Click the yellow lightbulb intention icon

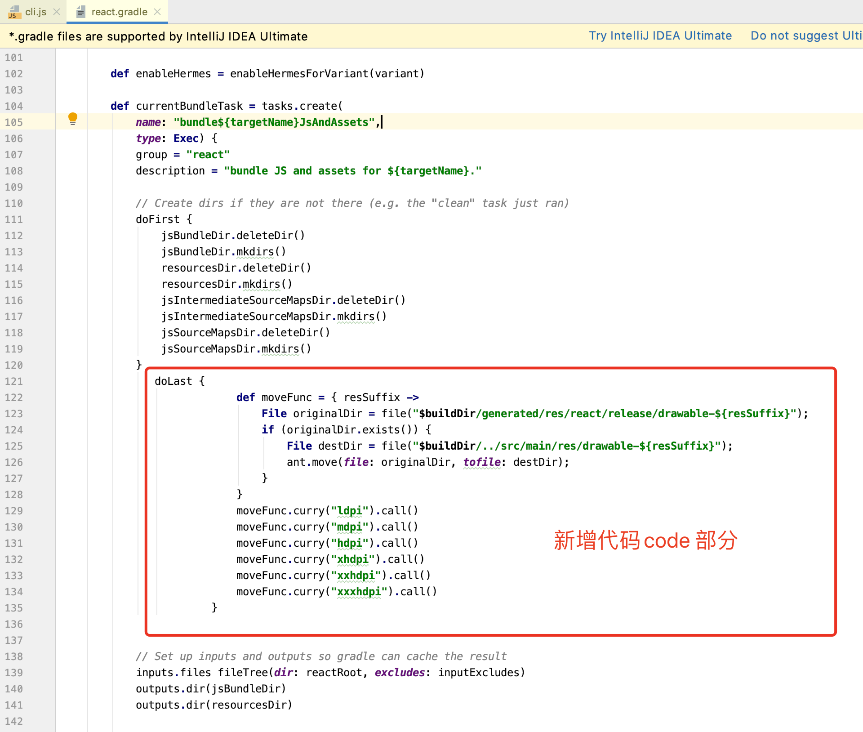72,119
